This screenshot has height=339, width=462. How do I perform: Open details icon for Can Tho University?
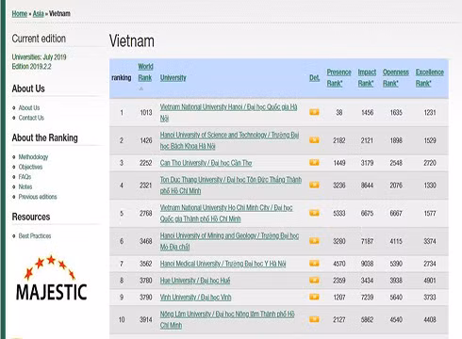314,162
